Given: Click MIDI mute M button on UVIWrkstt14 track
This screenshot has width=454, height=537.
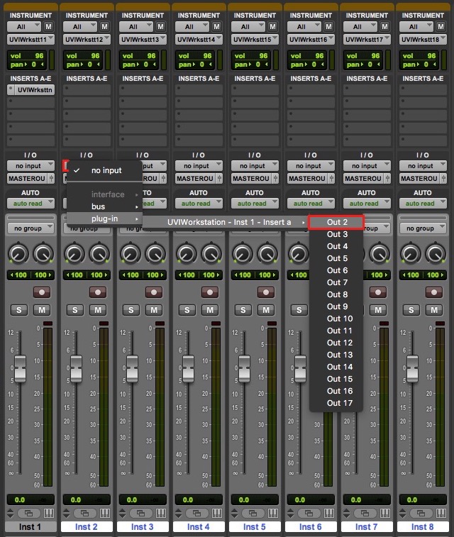Looking at the screenshot, I should (x=216, y=27).
